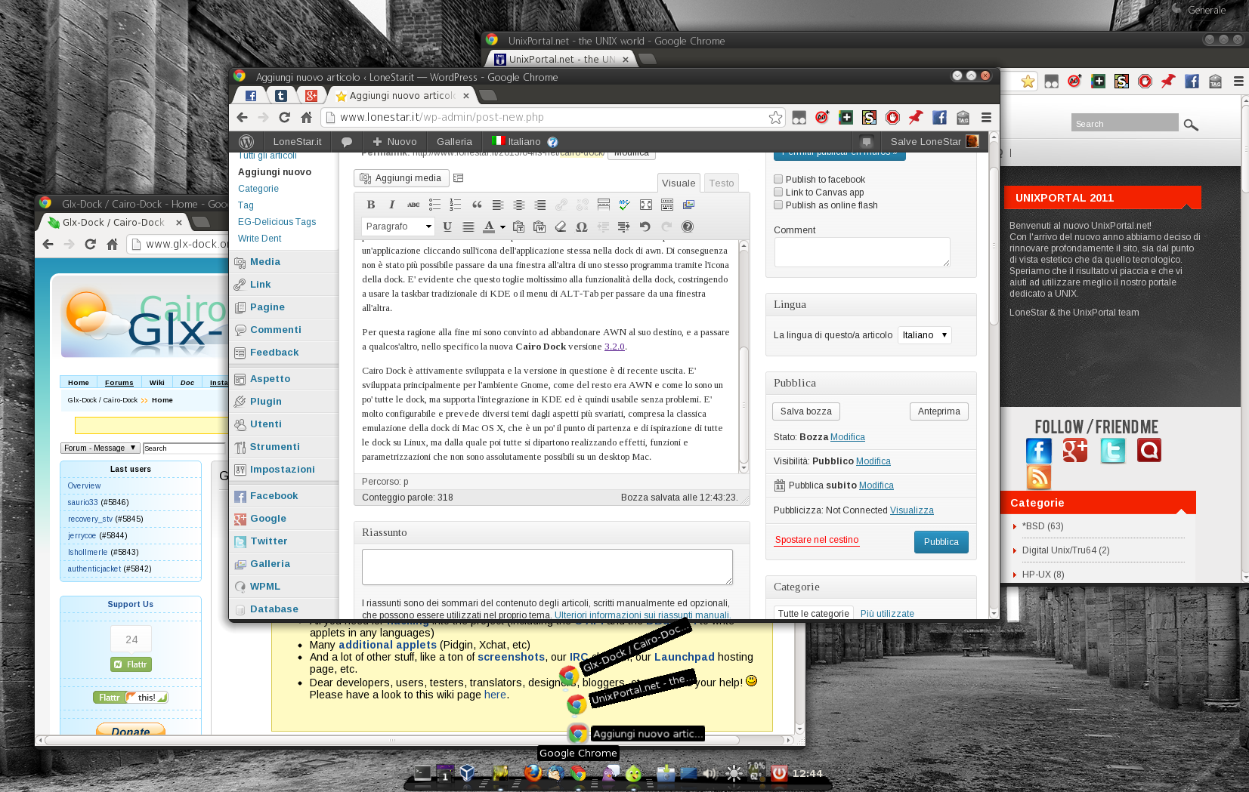
Task: Open the Plugin menu in sidebar
Action: tap(265, 402)
